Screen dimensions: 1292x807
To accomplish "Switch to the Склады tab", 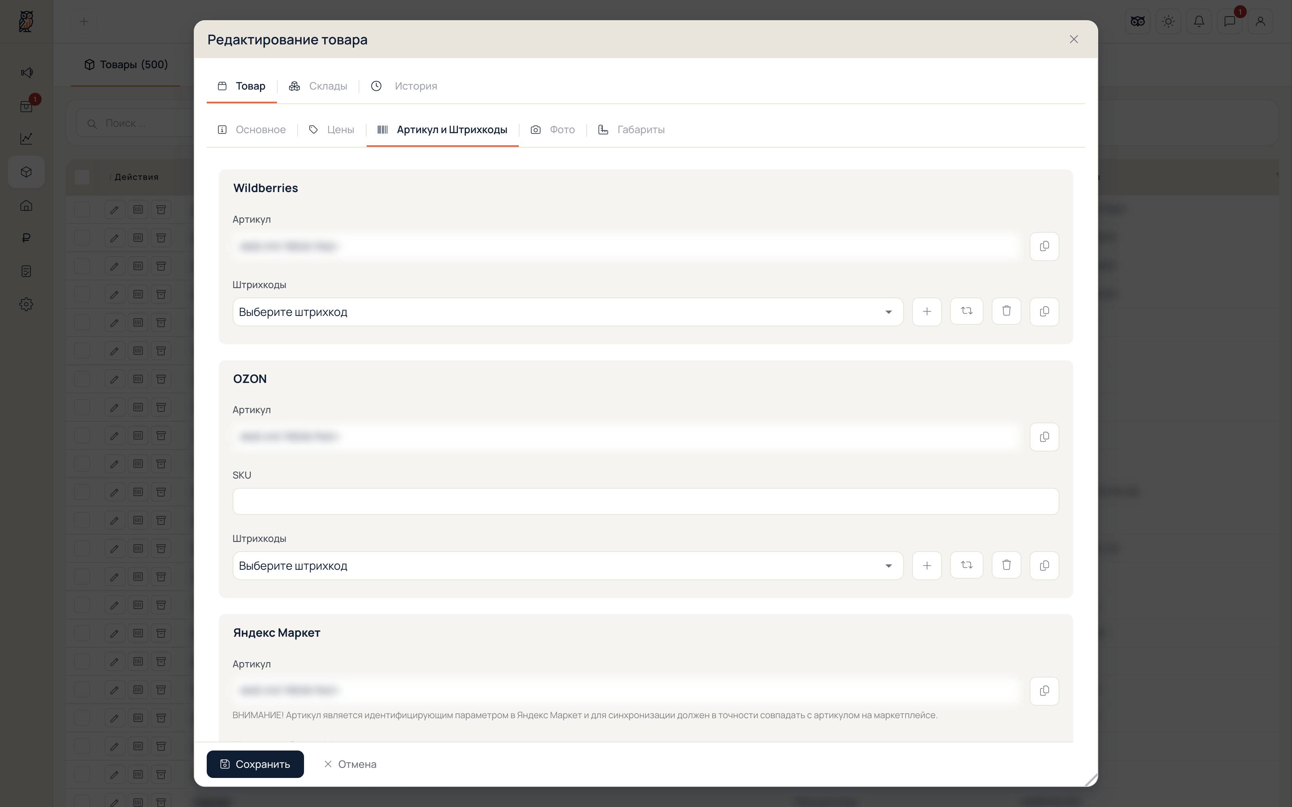I will (318, 86).
